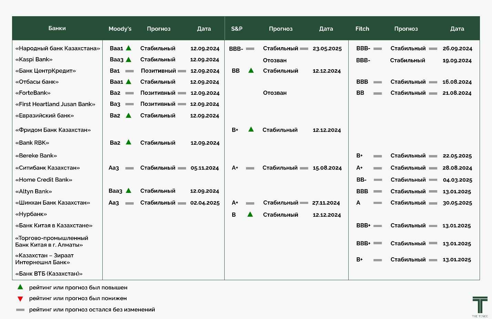
Task: Click Прогноз header next to Moody's
Action: tap(159, 29)
